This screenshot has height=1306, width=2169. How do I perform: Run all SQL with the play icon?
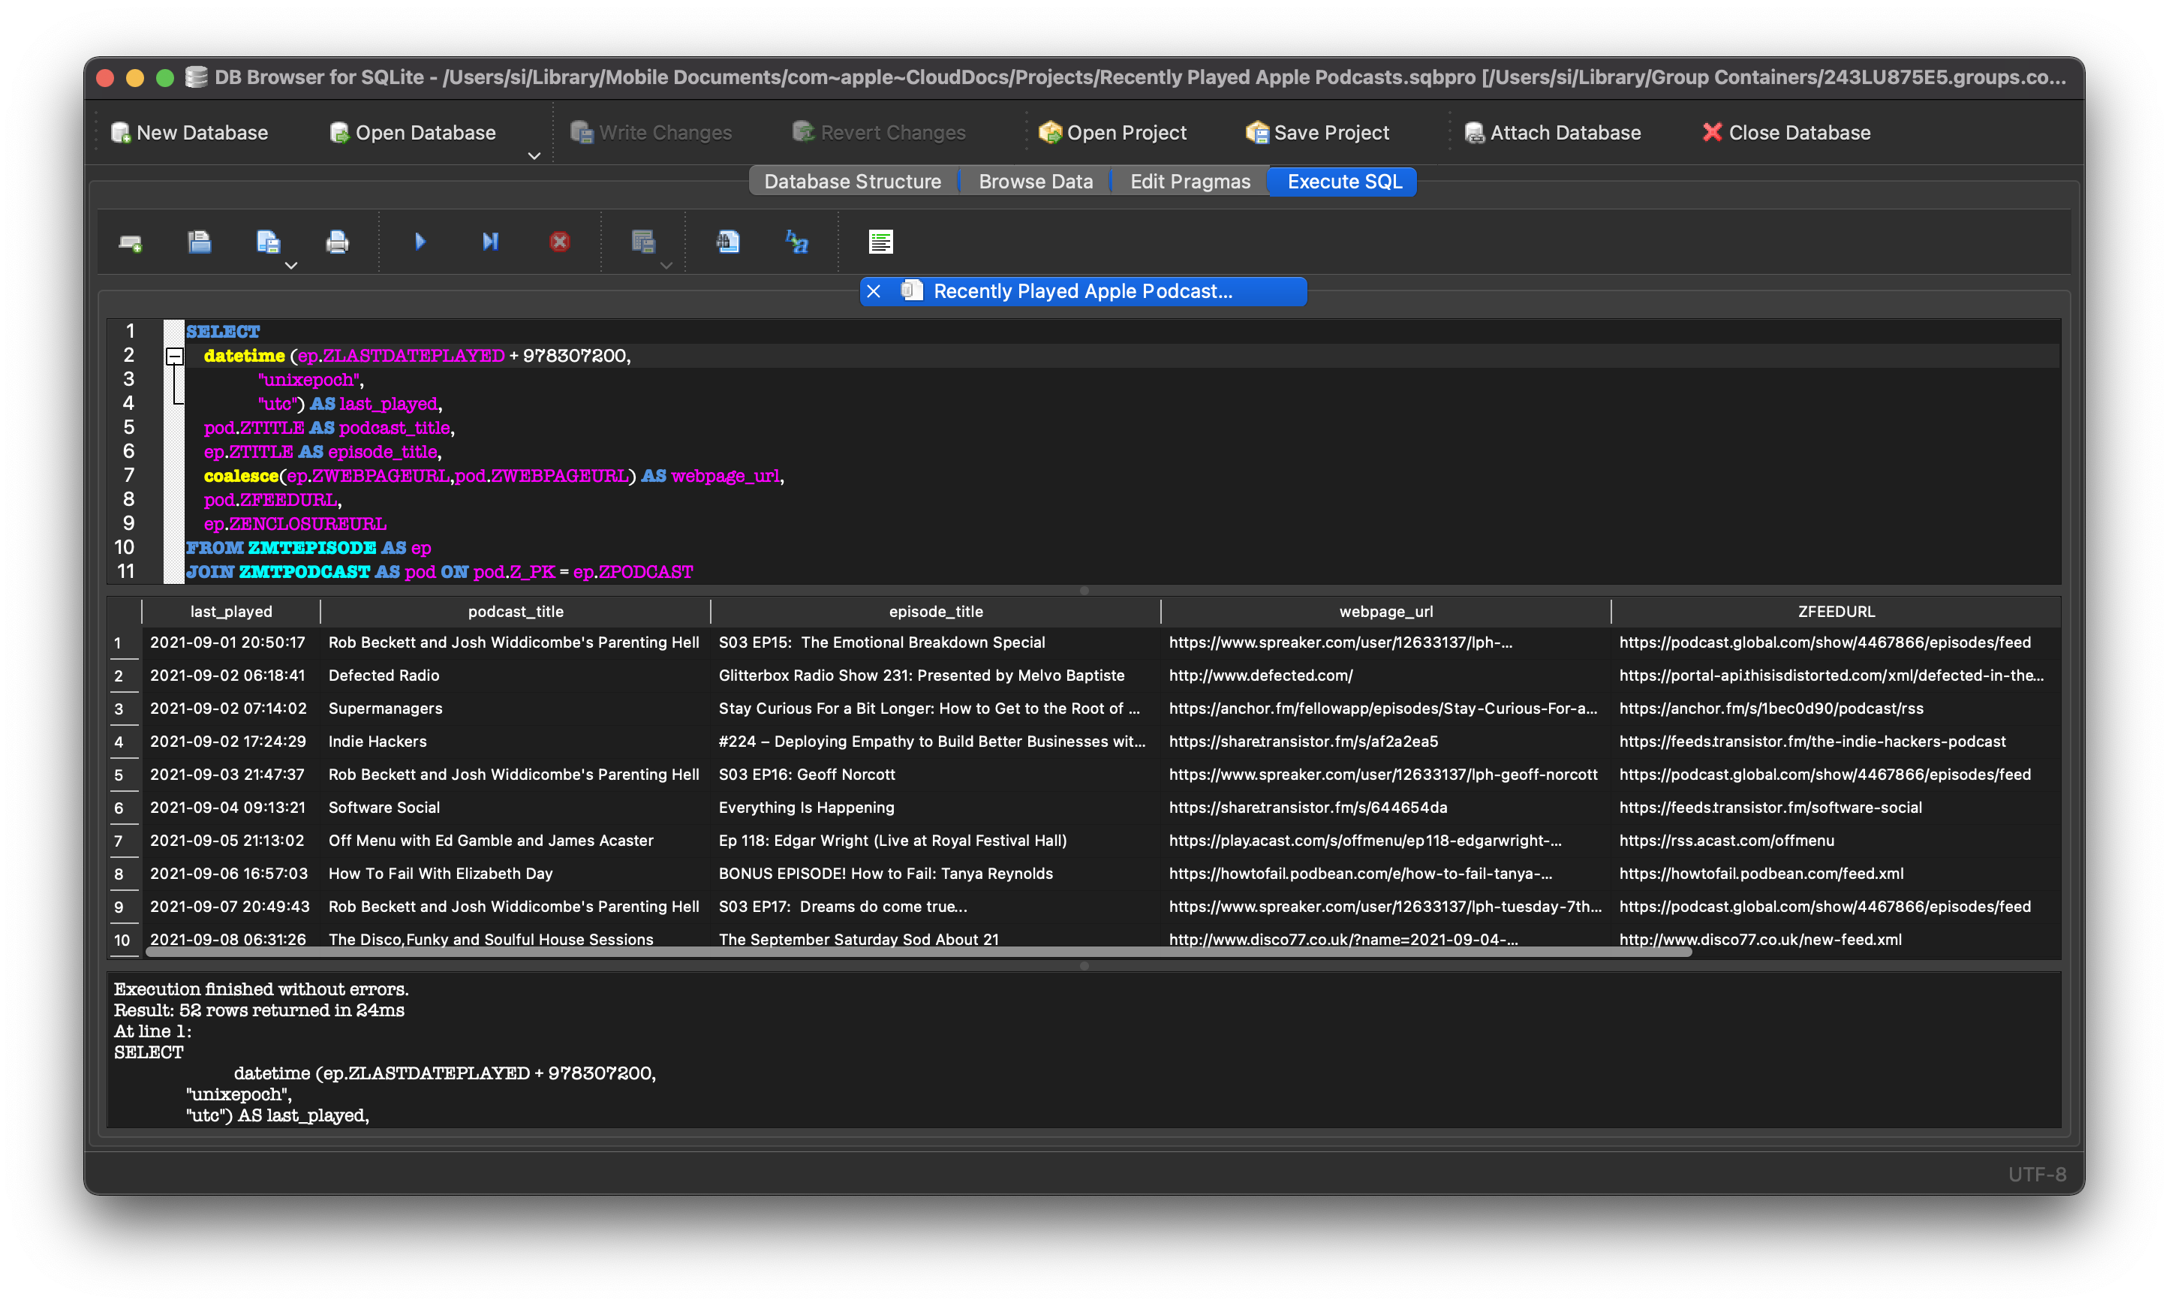click(420, 242)
